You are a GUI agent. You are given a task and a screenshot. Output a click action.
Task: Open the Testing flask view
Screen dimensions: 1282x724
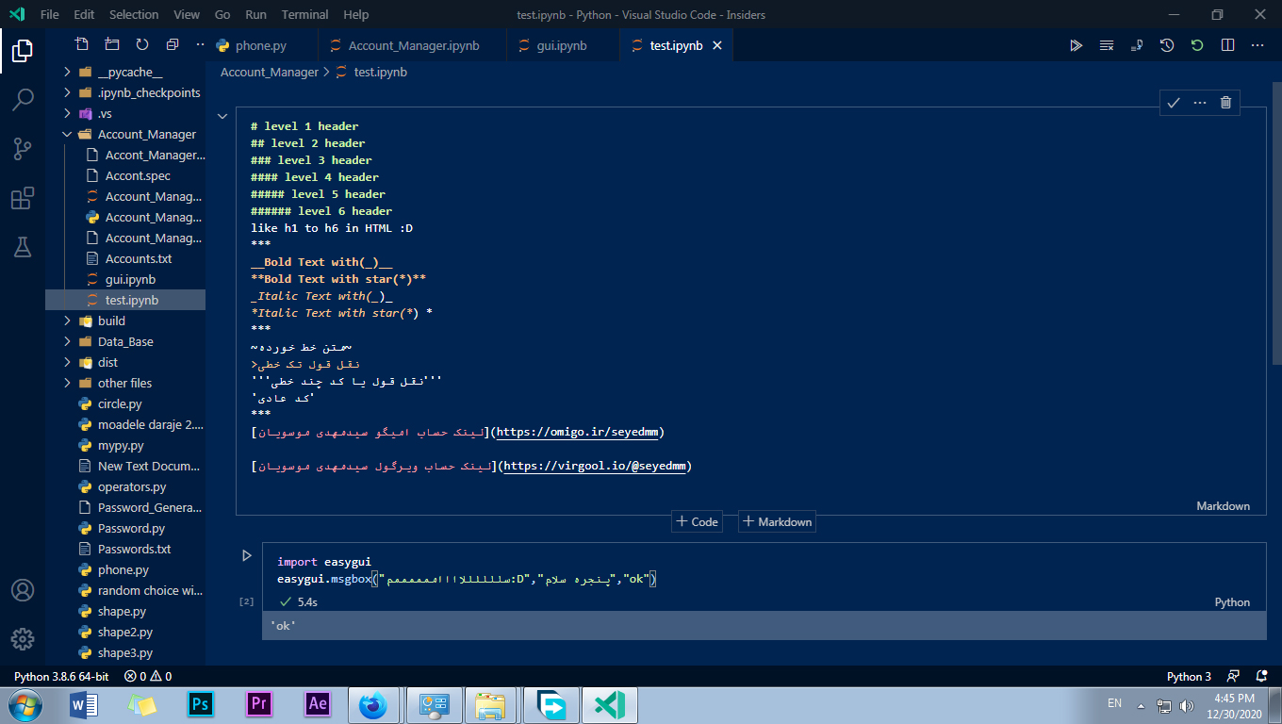(x=23, y=247)
